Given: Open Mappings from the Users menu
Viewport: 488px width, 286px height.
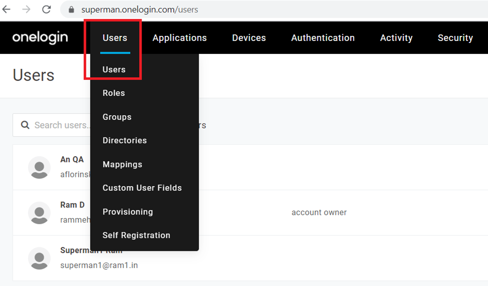Looking at the screenshot, I should pos(122,164).
